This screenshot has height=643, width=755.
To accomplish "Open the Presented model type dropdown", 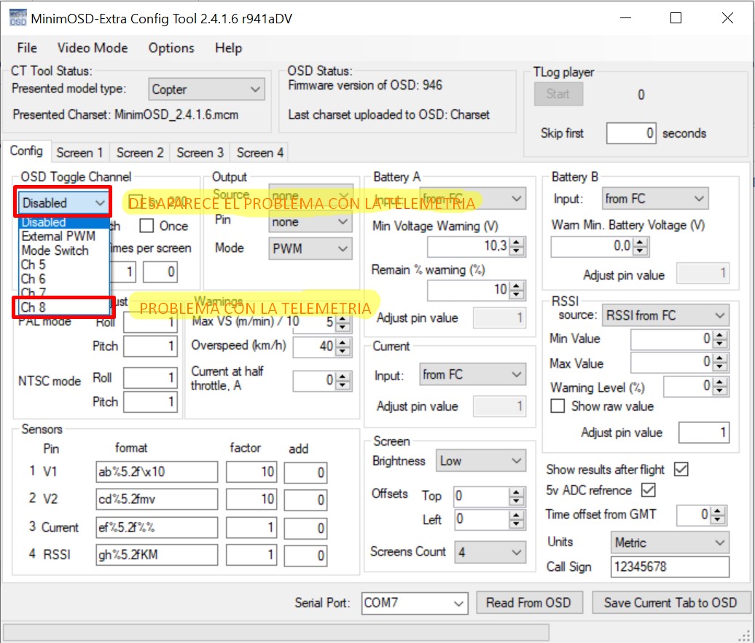I will (x=206, y=90).
